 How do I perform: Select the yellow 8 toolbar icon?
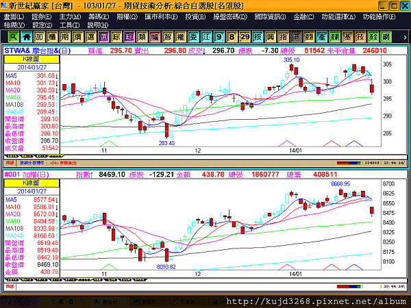[232, 37]
